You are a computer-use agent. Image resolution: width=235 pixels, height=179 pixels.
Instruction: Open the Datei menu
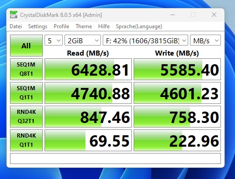tap(16, 26)
